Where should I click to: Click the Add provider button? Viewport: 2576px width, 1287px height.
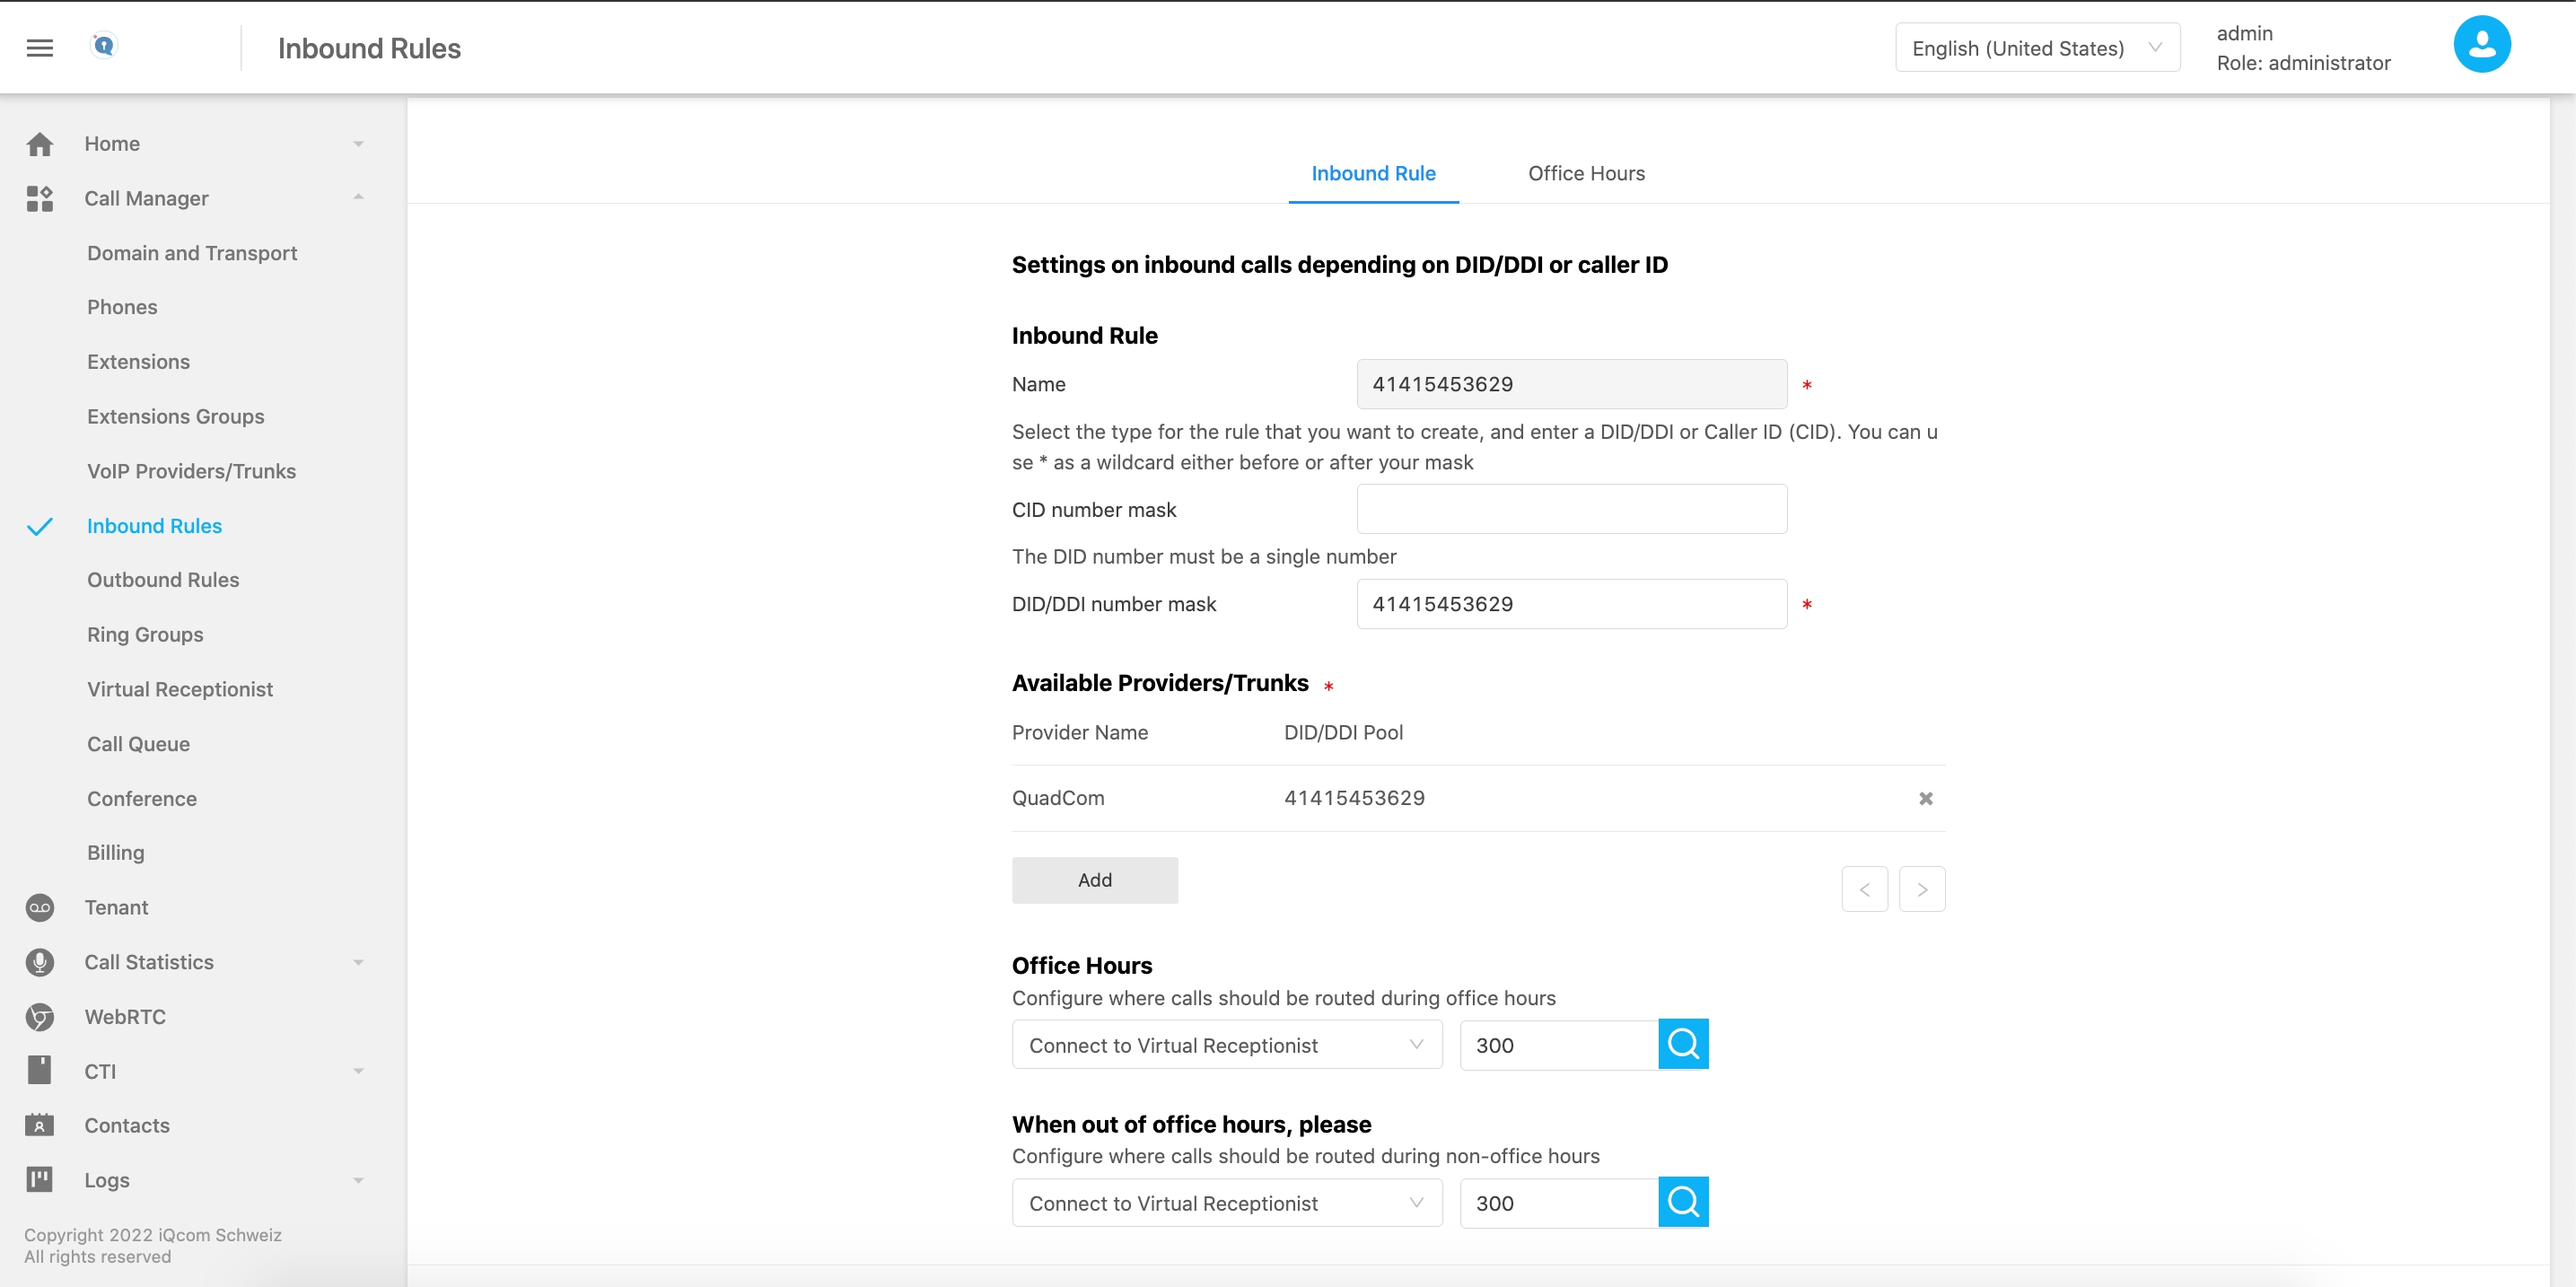pos(1094,880)
